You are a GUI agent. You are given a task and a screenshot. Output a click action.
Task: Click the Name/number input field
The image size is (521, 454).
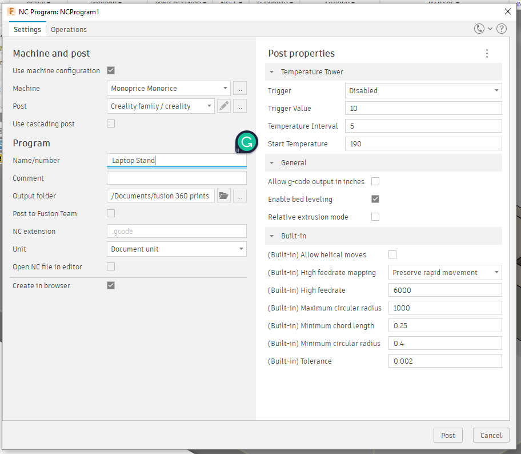(177, 160)
